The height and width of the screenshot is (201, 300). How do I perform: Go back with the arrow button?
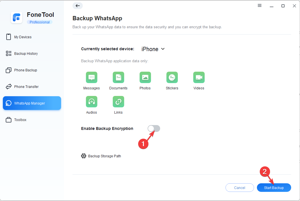78,6
